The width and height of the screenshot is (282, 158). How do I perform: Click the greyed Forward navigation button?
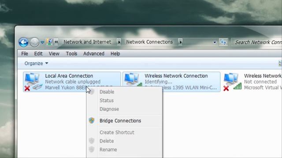(34, 42)
